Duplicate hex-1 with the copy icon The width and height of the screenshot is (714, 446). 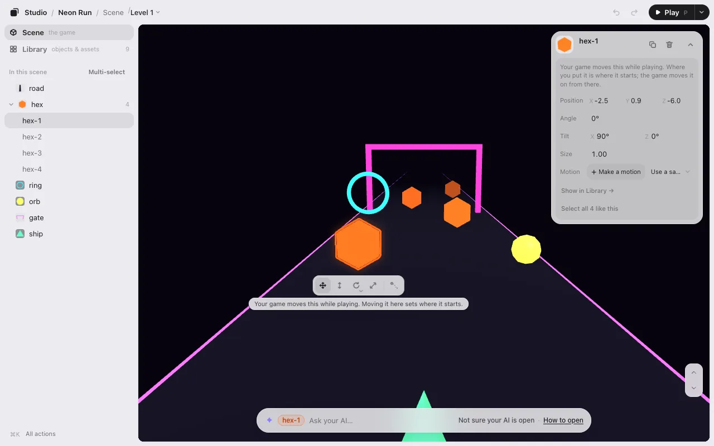pos(653,45)
